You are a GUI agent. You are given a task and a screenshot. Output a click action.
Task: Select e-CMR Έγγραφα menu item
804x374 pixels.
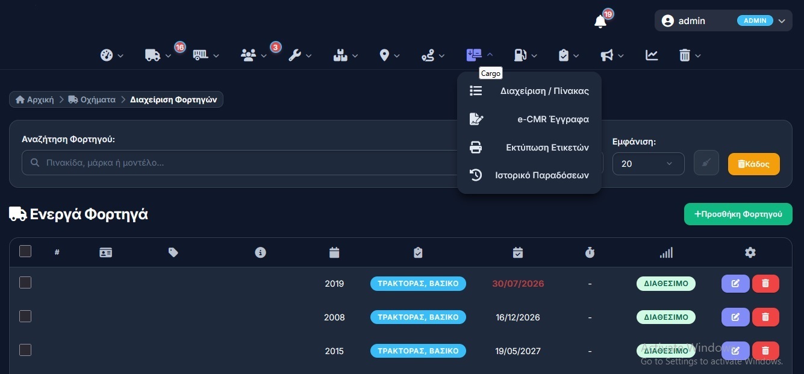point(529,119)
